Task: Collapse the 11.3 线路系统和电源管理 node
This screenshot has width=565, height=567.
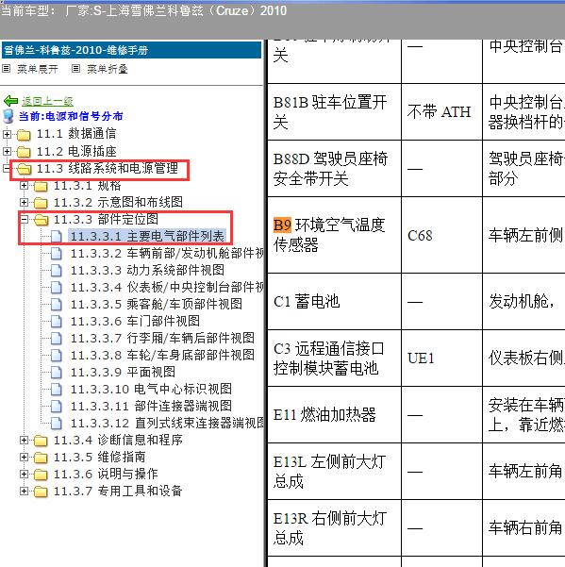Action: click(7, 168)
